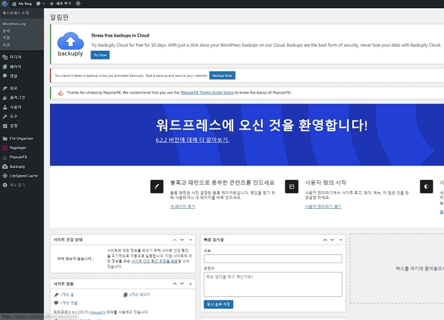Click the 새 페이지 추가 link
The image size is (444, 320).
[182, 206]
